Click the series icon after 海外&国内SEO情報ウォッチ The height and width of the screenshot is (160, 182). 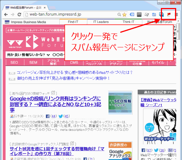pos(53,93)
